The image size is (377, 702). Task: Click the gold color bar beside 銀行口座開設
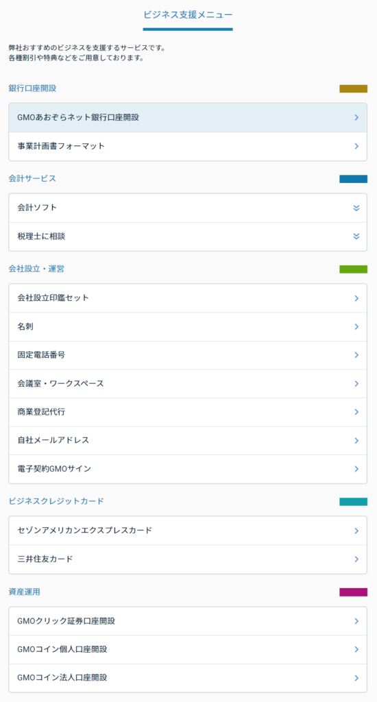click(x=353, y=88)
